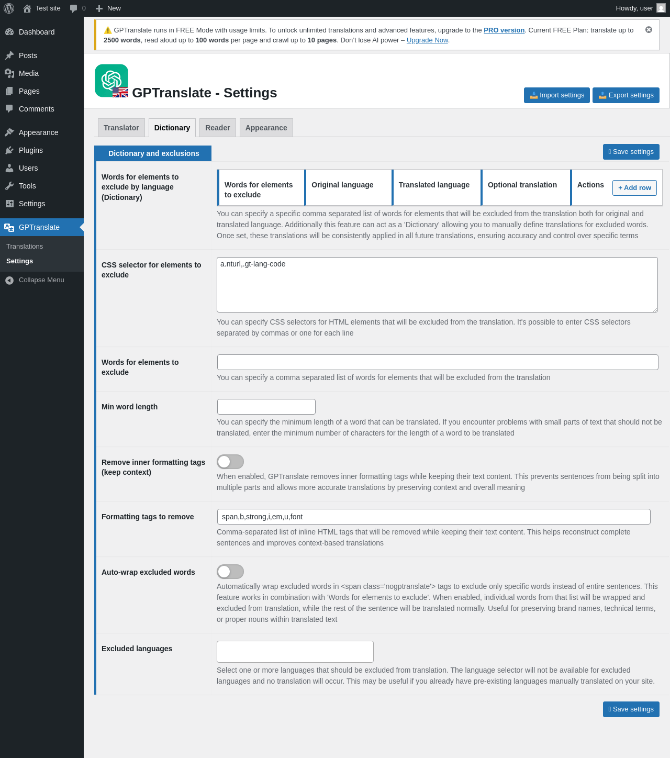This screenshot has width=670, height=758.
Task: Click the Users person icon
Action: coord(9,168)
